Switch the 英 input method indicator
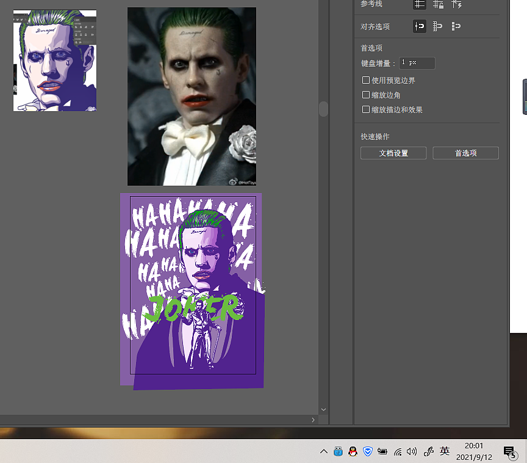Viewport: 527px width, 463px height. point(444,451)
